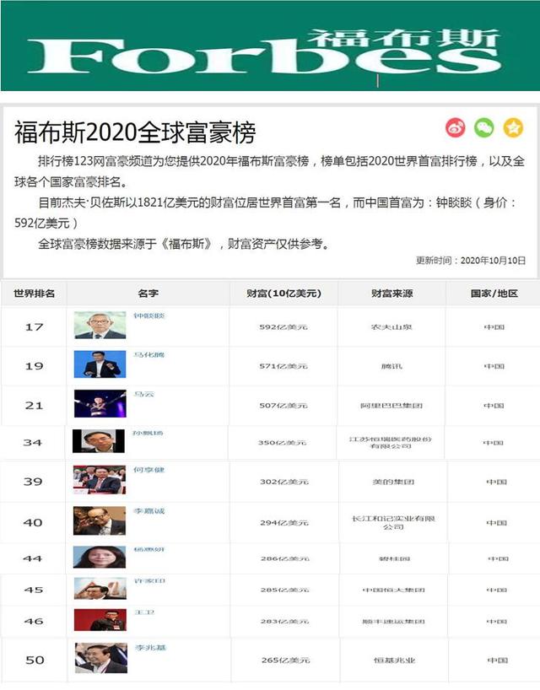The image size is (540, 690).
Task: Click the 302亿美元 wealth cell
Action: click(x=284, y=482)
